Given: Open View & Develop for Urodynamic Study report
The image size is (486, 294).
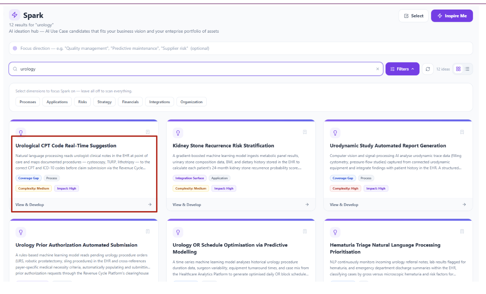Looking at the screenshot, I should (x=344, y=205).
